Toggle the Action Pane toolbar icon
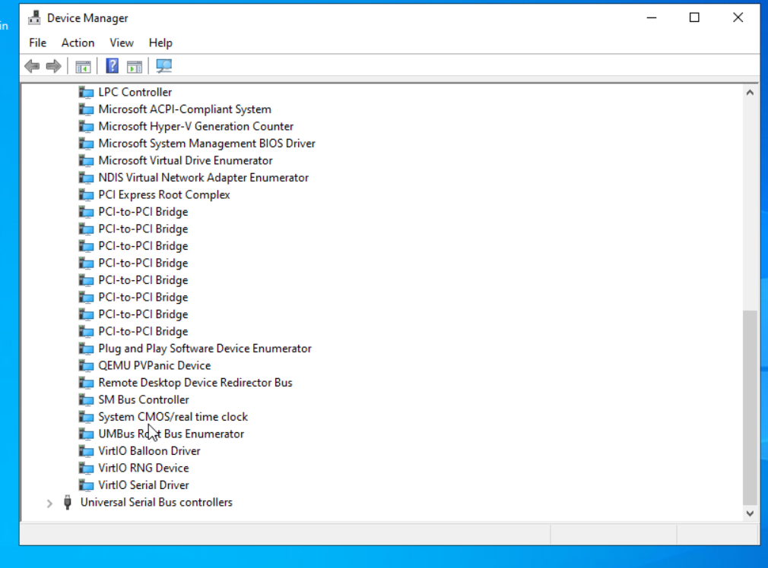The image size is (768, 568). click(x=134, y=66)
